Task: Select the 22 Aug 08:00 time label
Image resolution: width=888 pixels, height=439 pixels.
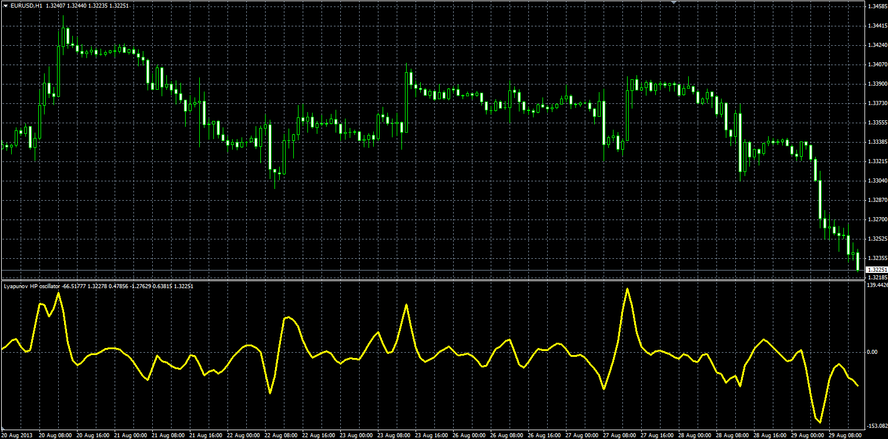Action: click(x=282, y=435)
